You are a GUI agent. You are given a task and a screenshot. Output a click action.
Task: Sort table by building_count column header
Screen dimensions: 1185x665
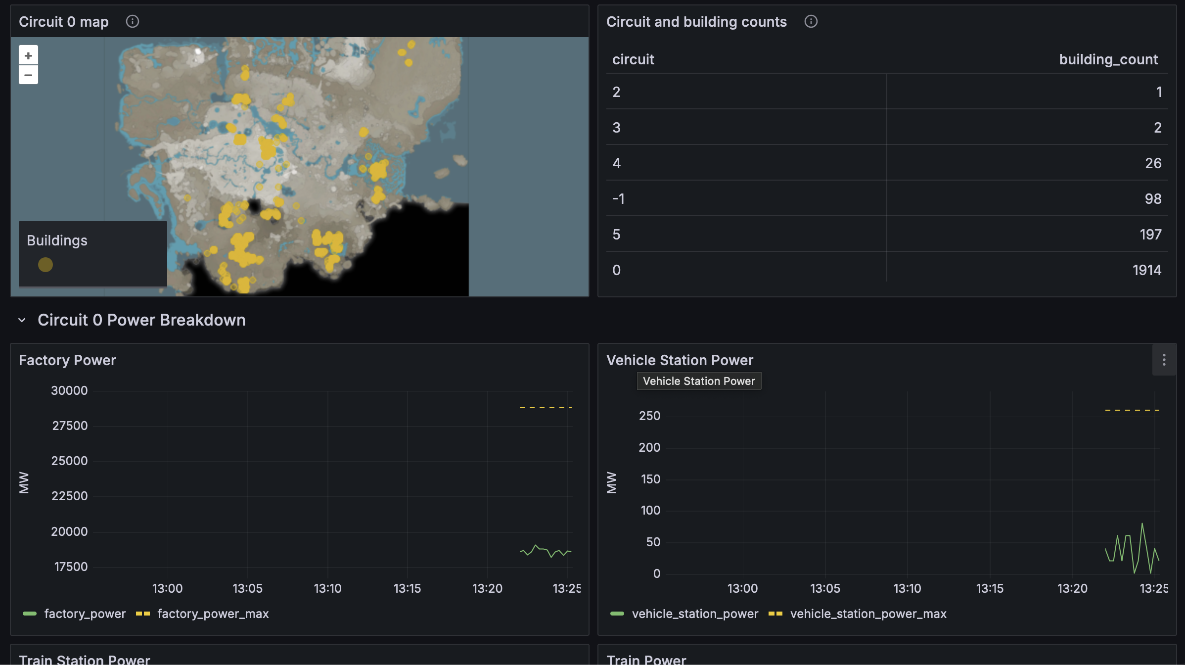click(1108, 59)
